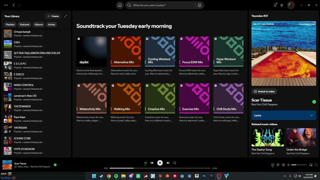Open the Create dropdown in Your Library

53,16
